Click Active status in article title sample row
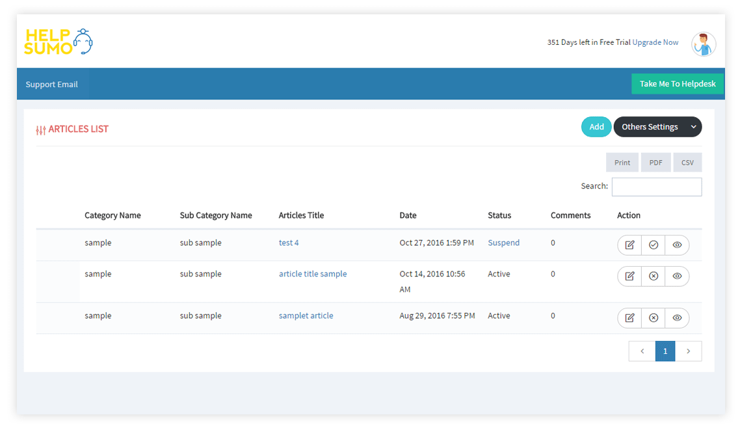 tap(499, 274)
